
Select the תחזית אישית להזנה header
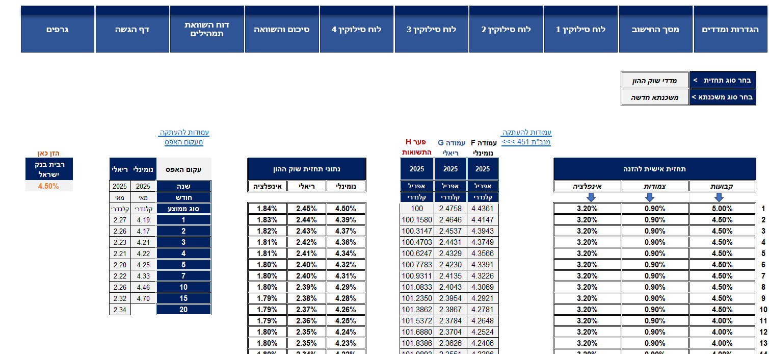pos(654,169)
